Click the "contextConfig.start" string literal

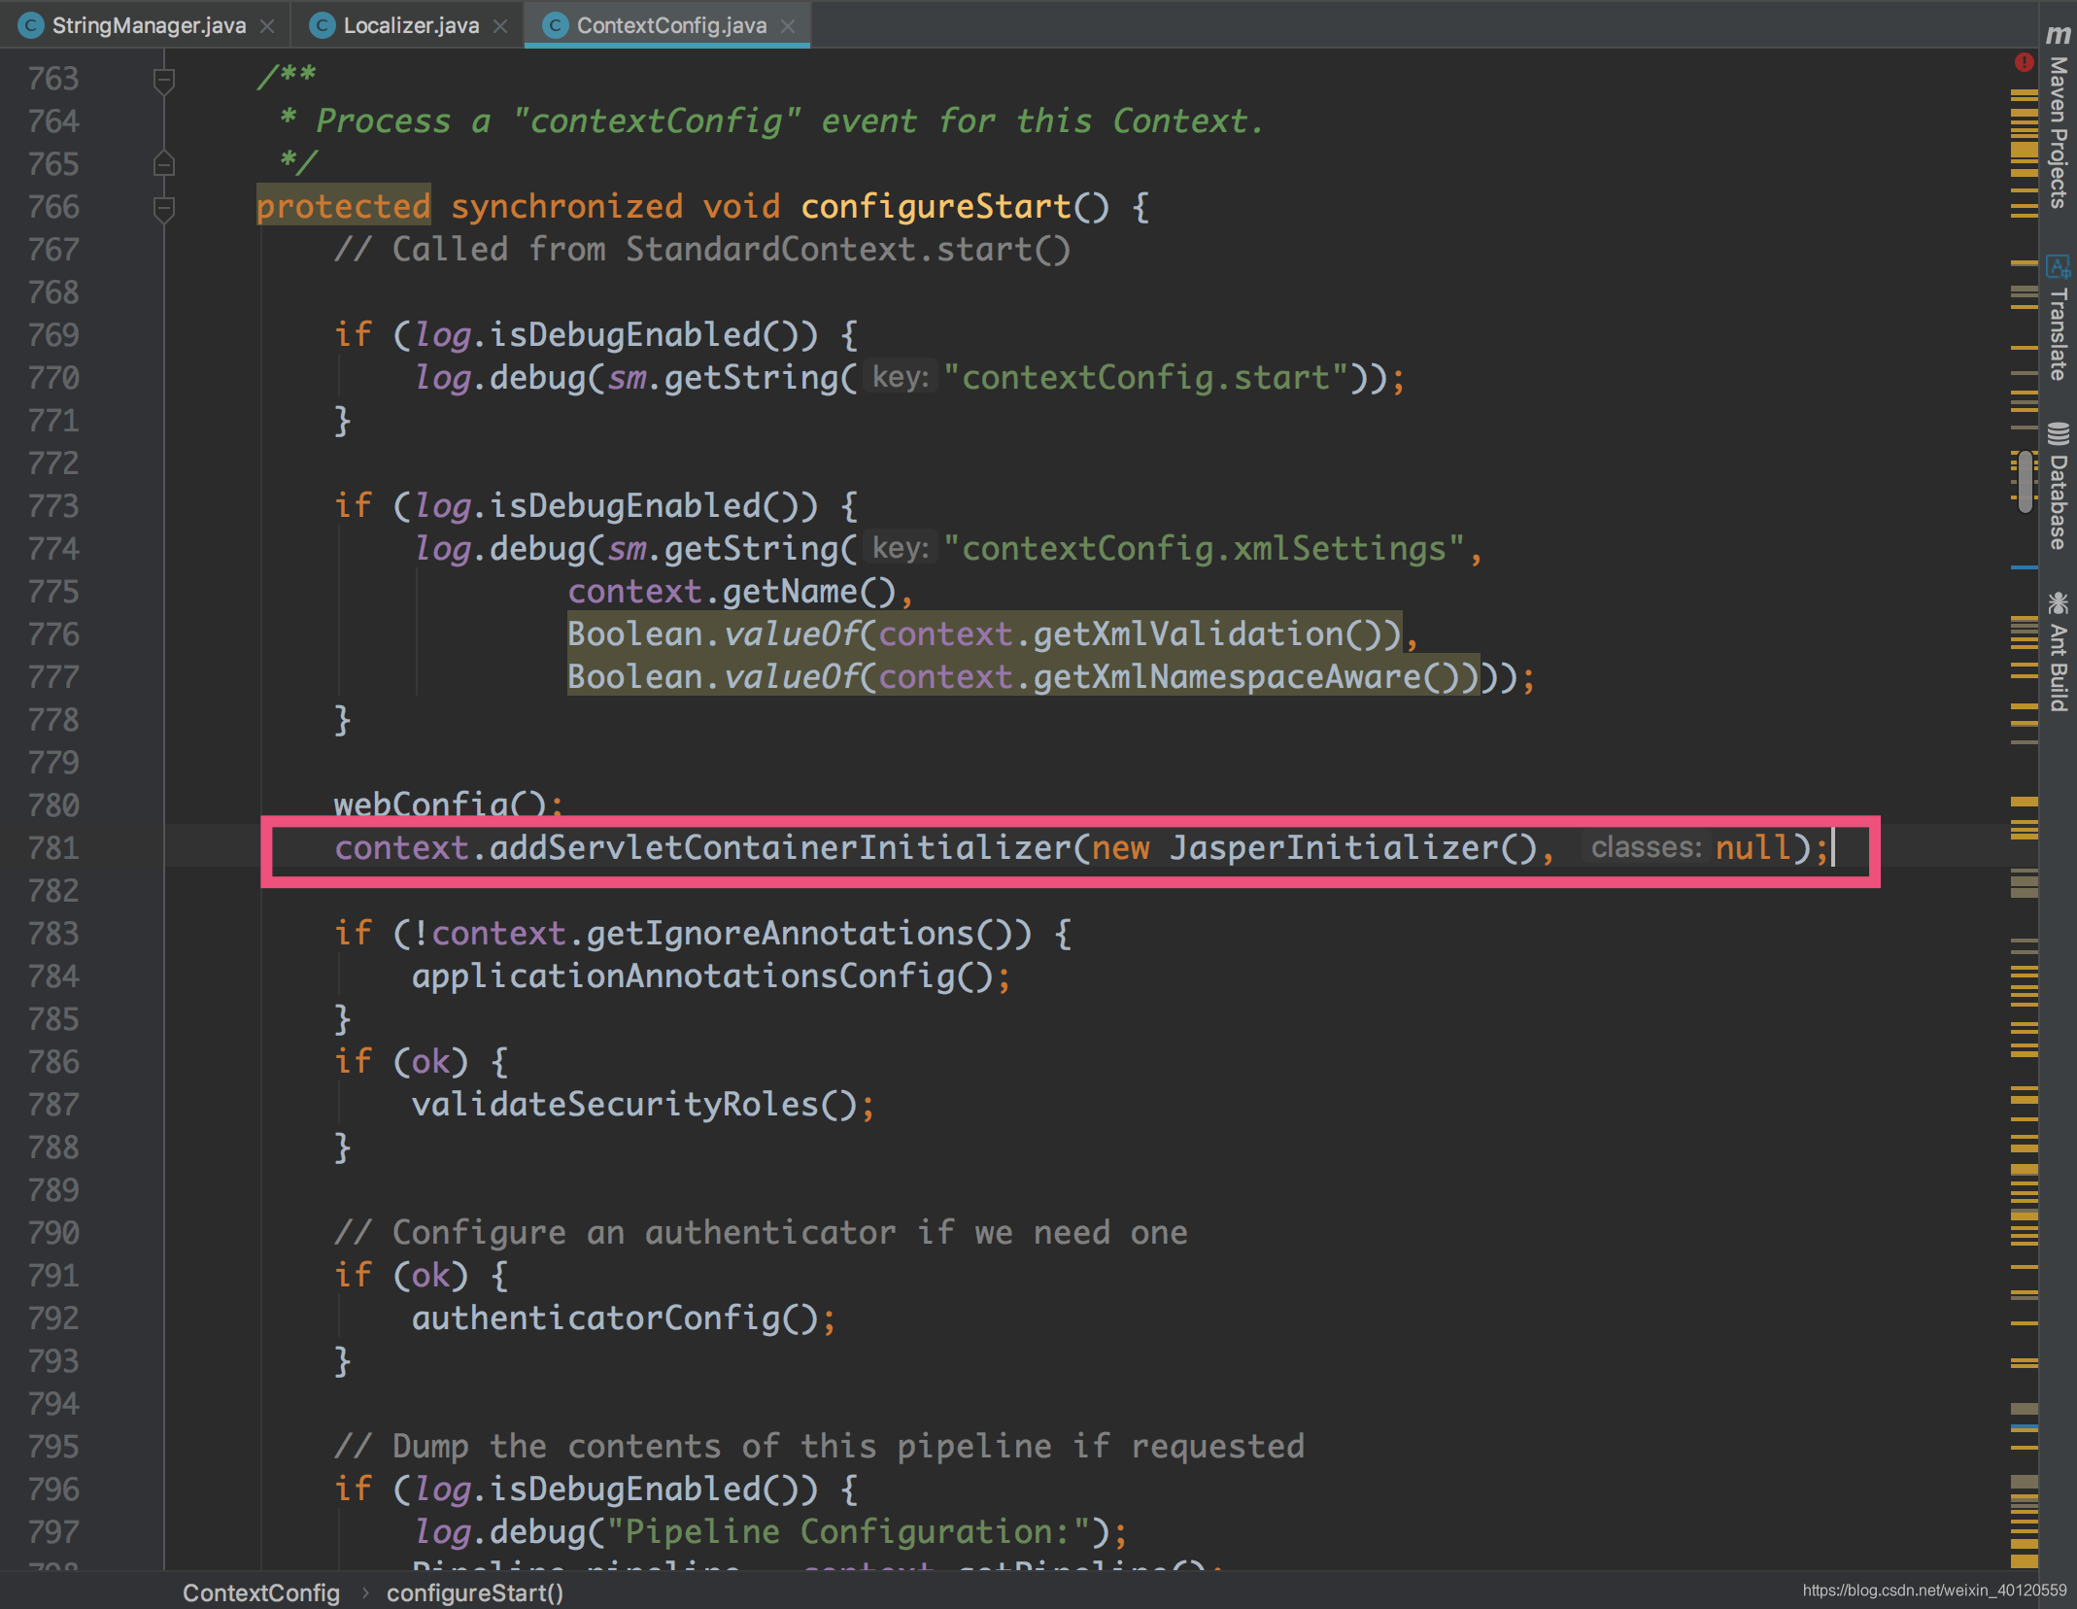coord(1145,377)
